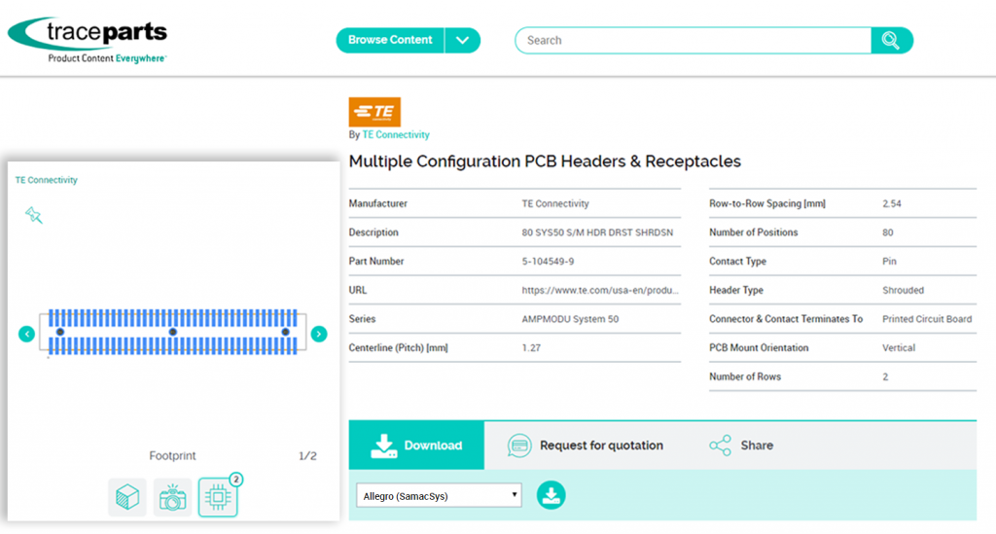Click the Connector & Contact Terminates To label

pyautogui.click(x=786, y=319)
